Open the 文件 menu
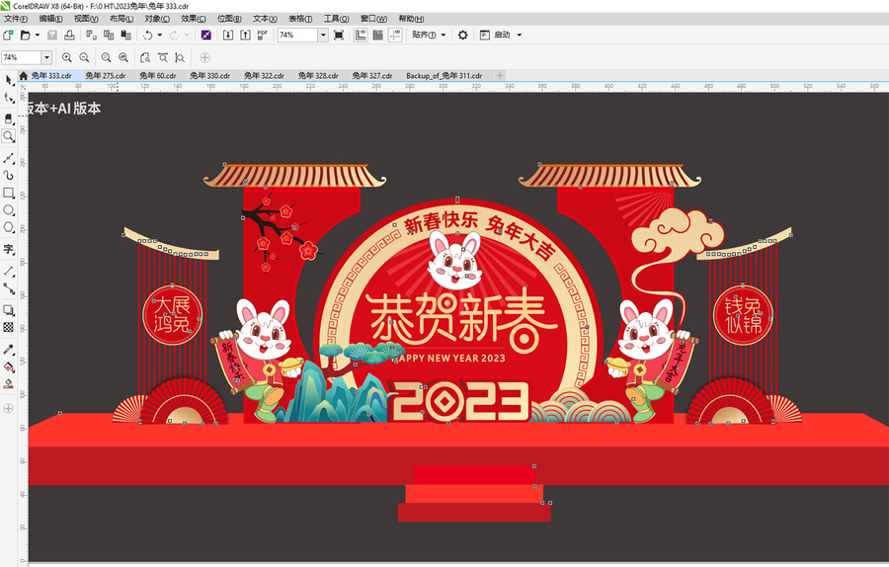 pos(16,19)
